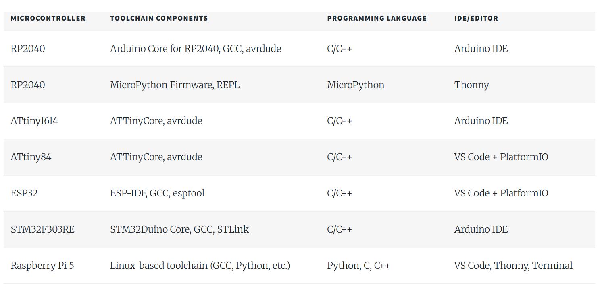Select the Raspberry Pi 5 cell
This screenshot has height=287, width=602.
coord(42,266)
